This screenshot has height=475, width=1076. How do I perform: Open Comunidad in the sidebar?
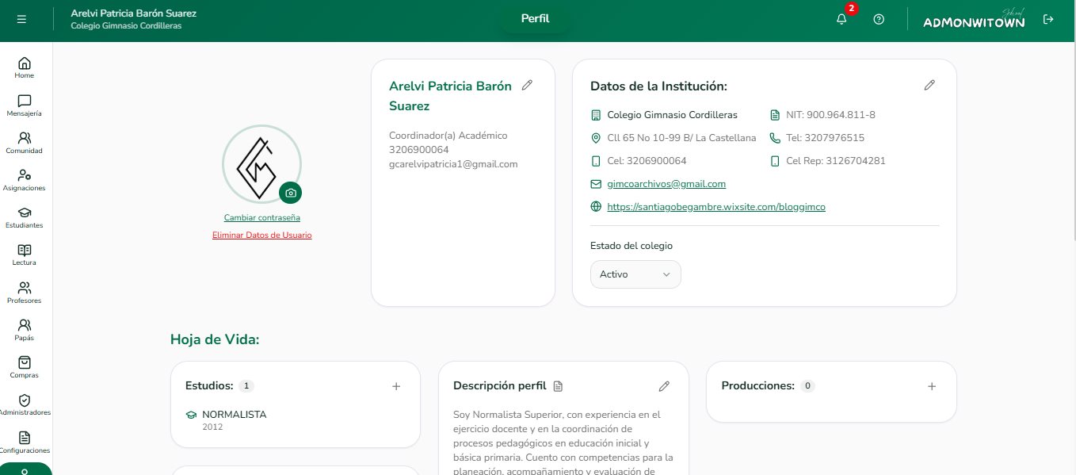click(25, 143)
